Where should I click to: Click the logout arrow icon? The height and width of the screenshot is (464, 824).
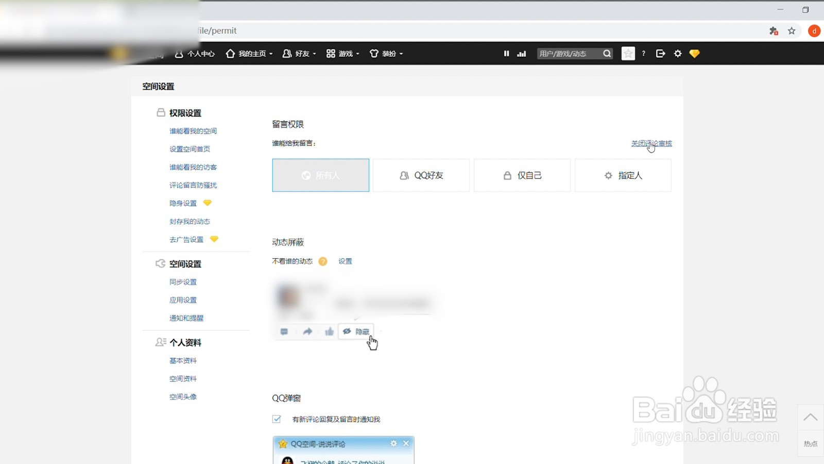point(660,54)
